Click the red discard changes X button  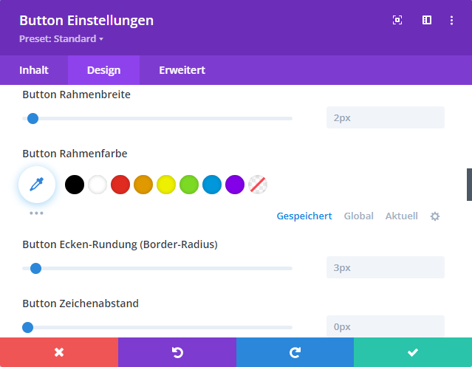tap(59, 352)
